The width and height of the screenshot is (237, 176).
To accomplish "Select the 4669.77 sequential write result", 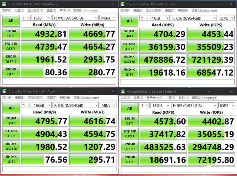I will (x=92, y=34).
